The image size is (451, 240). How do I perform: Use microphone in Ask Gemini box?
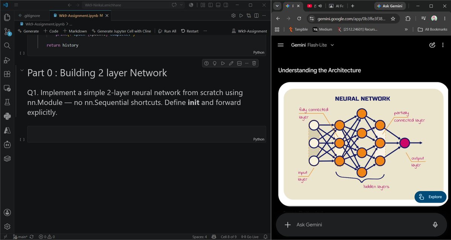(435, 225)
